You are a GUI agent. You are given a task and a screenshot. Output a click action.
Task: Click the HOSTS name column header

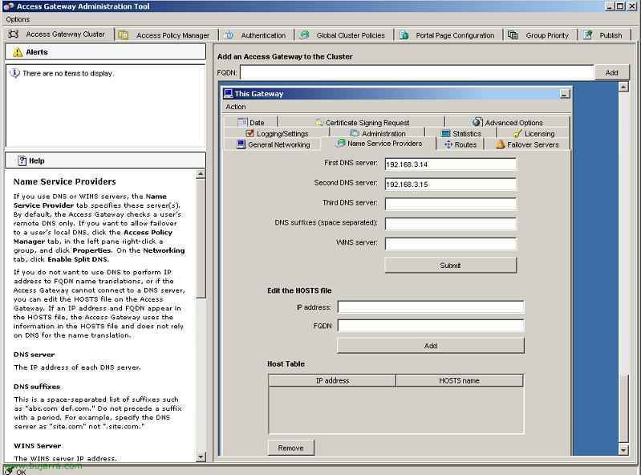pyautogui.click(x=459, y=380)
